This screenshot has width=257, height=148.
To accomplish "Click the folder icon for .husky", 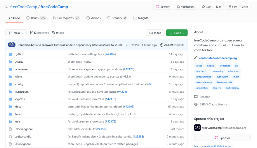I will click(10, 62).
